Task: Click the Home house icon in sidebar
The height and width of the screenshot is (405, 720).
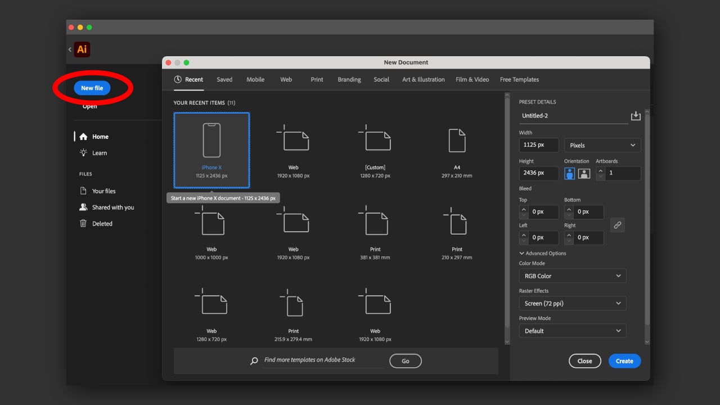Action: pyautogui.click(x=83, y=137)
